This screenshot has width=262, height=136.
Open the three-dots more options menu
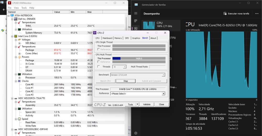(257, 14)
